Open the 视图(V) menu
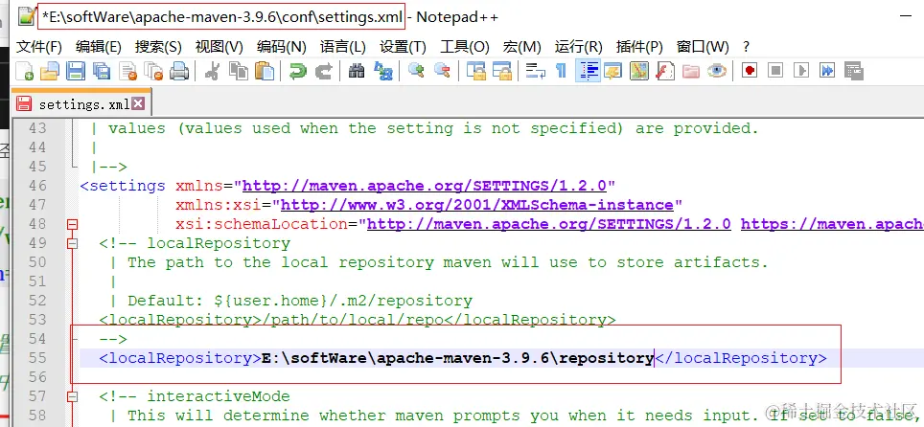Image resolution: width=924 pixels, height=427 pixels. click(x=219, y=47)
